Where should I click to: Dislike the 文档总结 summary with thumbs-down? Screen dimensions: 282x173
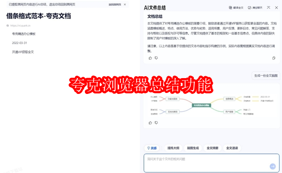156,58
